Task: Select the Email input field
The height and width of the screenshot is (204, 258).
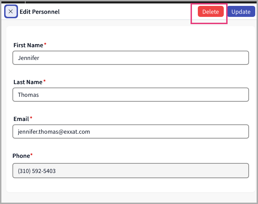Action: point(131,132)
